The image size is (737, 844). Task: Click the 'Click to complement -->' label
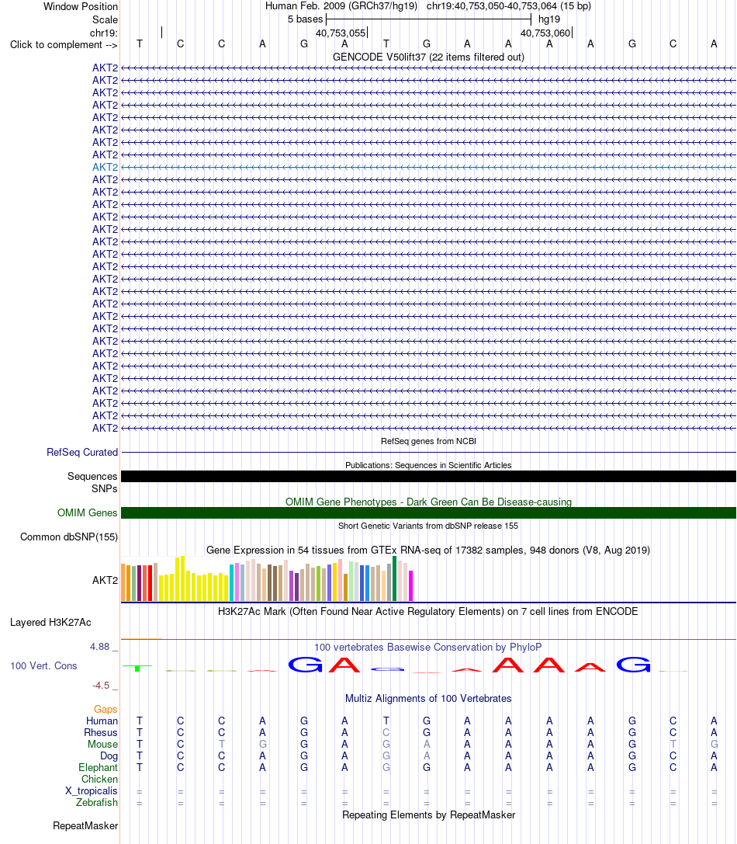(64, 45)
